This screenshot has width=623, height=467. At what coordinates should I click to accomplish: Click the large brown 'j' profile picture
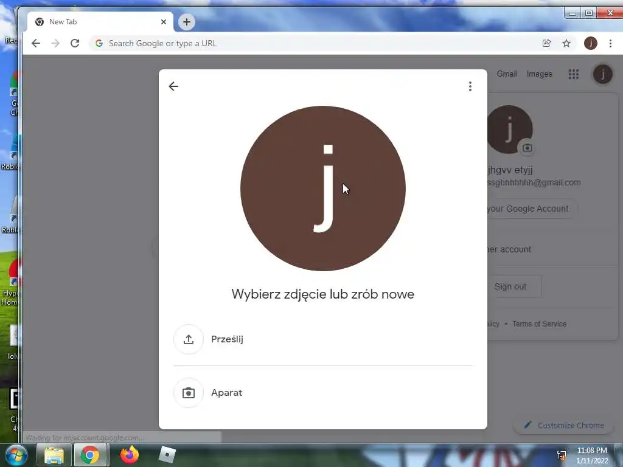click(323, 189)
